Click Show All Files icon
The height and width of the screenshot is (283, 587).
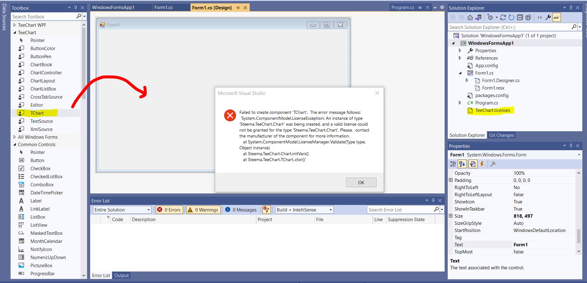528,17
